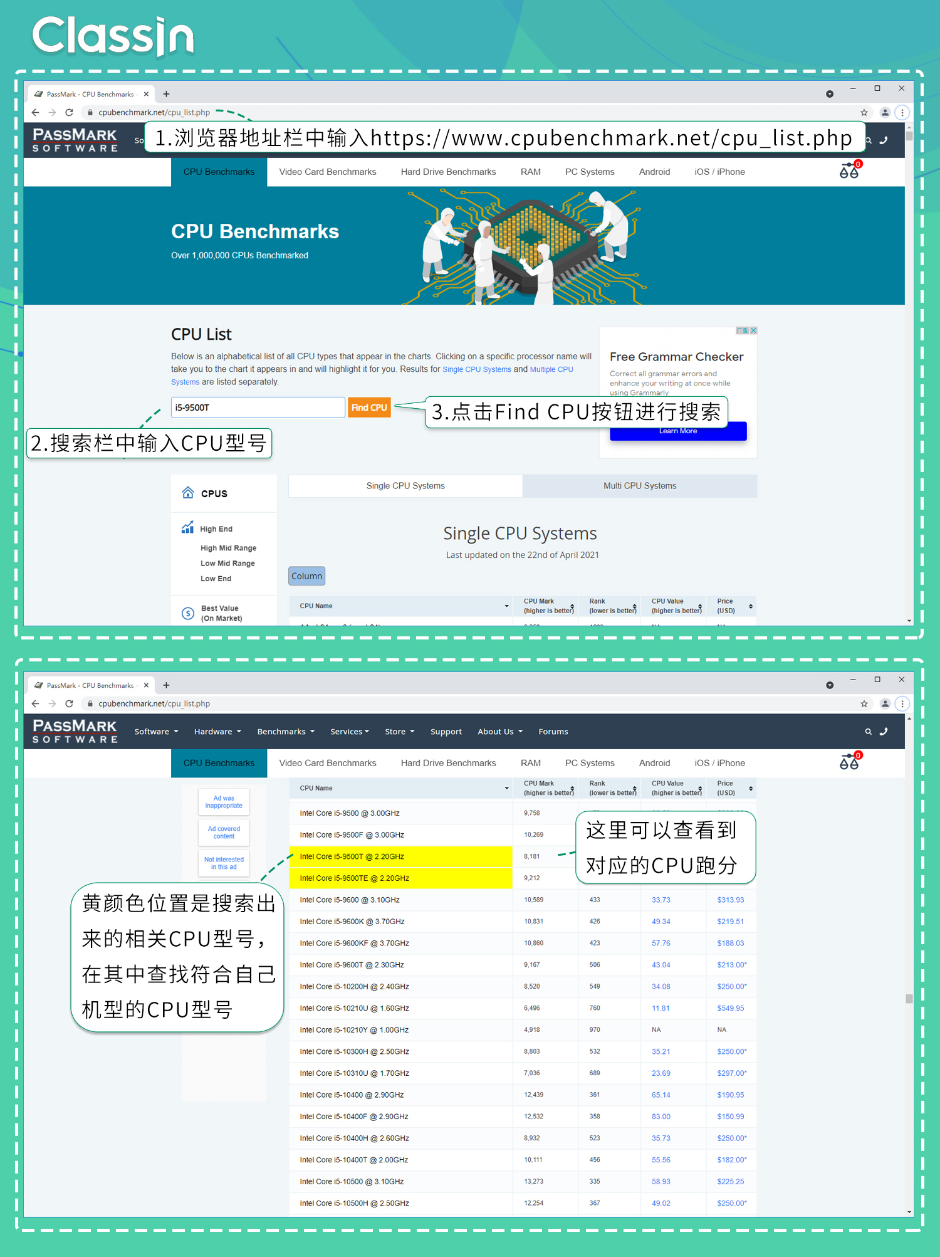Open the Single CPU Systems link in the description text
This screenshot has width=940, height=1257.
click(477, 369)
